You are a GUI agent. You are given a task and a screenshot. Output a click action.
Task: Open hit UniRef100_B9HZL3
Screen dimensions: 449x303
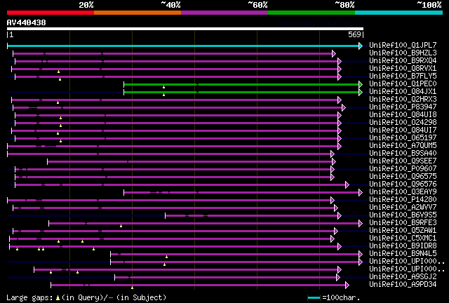(403, 53)
